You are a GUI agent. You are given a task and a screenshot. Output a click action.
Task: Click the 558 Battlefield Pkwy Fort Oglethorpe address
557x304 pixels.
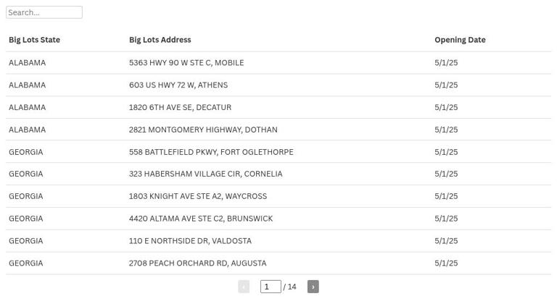tap(211, 152)
